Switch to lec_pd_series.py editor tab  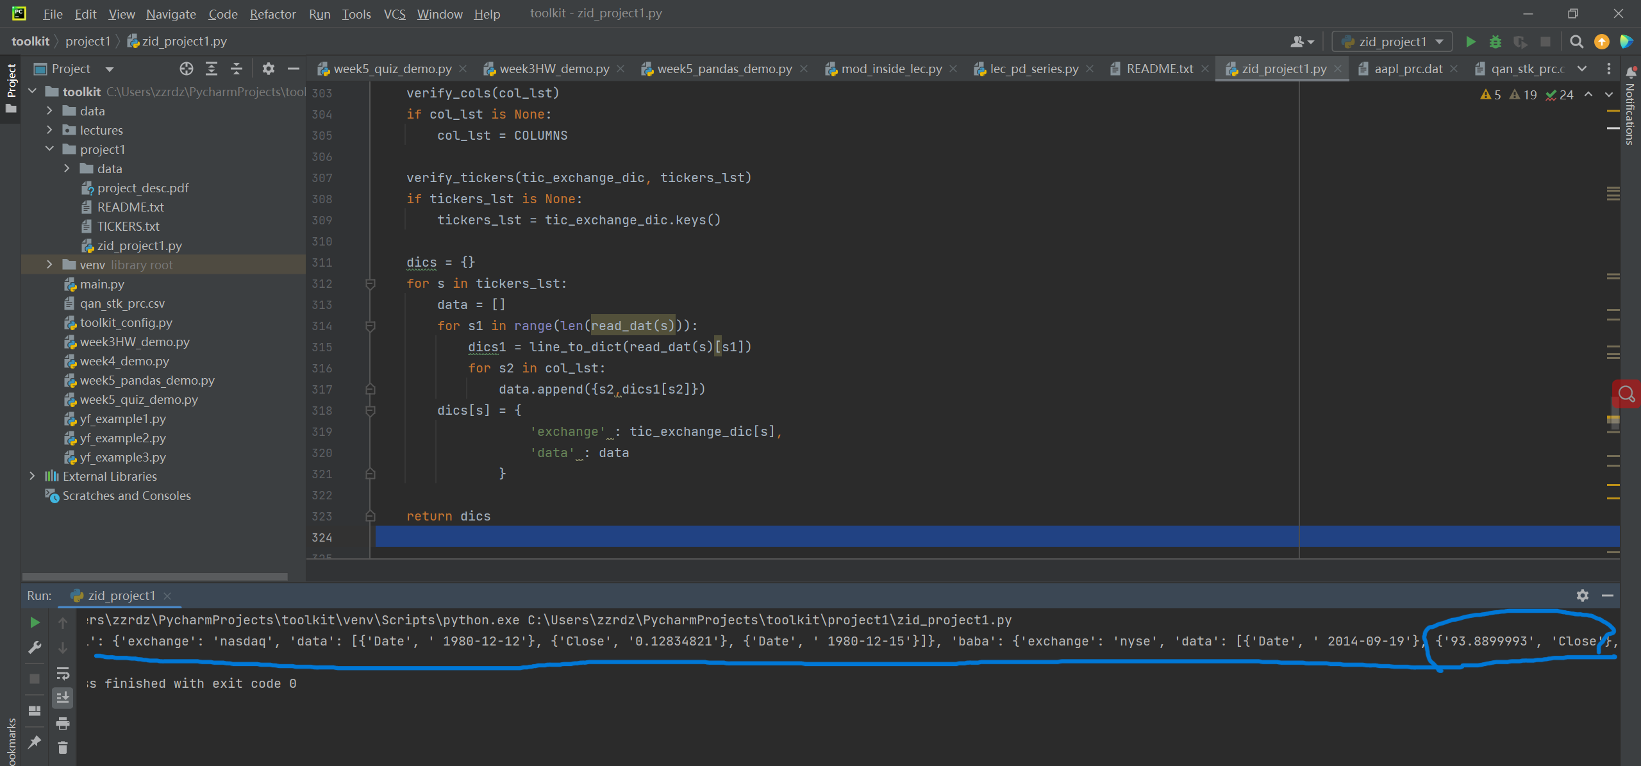point(1033,69)
